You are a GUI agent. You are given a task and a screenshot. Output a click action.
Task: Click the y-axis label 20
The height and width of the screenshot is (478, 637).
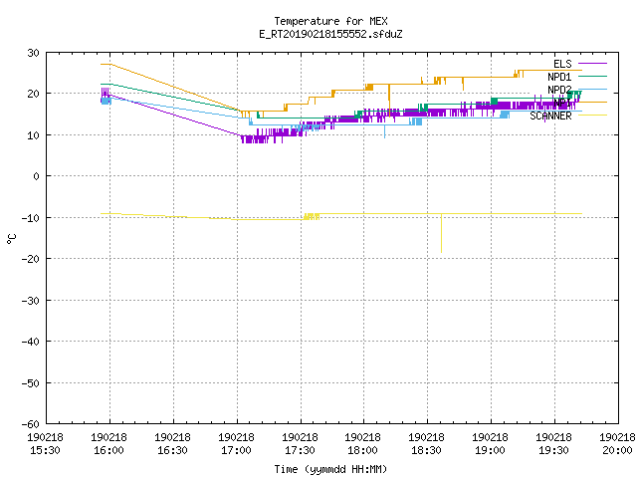pos(33,94)
